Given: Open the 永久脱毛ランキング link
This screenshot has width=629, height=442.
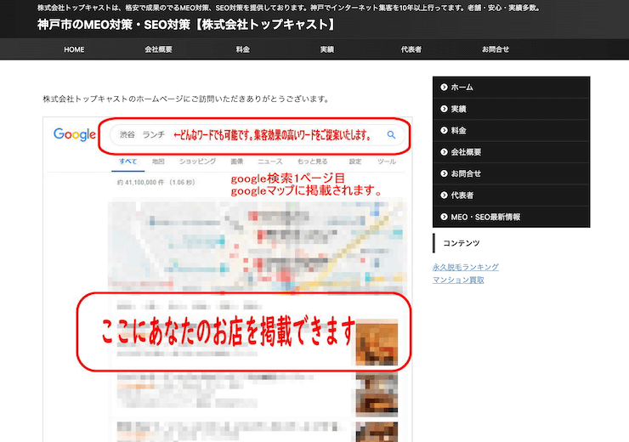Looking at the screenshot, I should pos(466,267).
